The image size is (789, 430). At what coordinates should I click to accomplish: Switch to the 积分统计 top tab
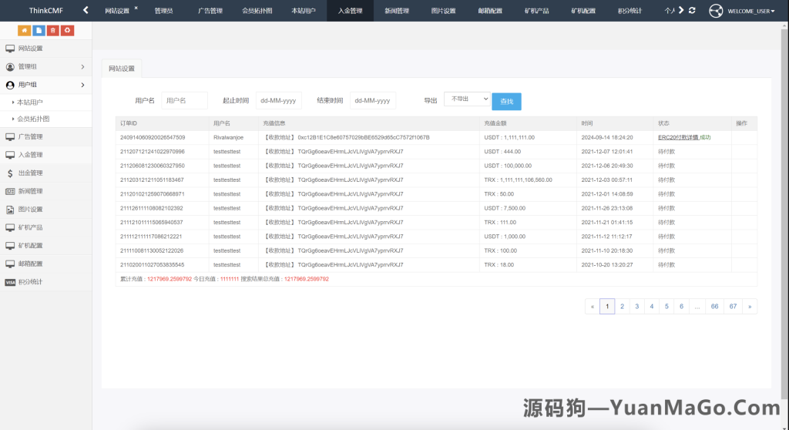tap(630, 11)
